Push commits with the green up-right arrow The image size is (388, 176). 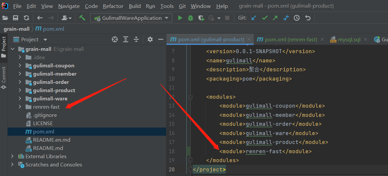pyautogui.click(x=275, y=18)
